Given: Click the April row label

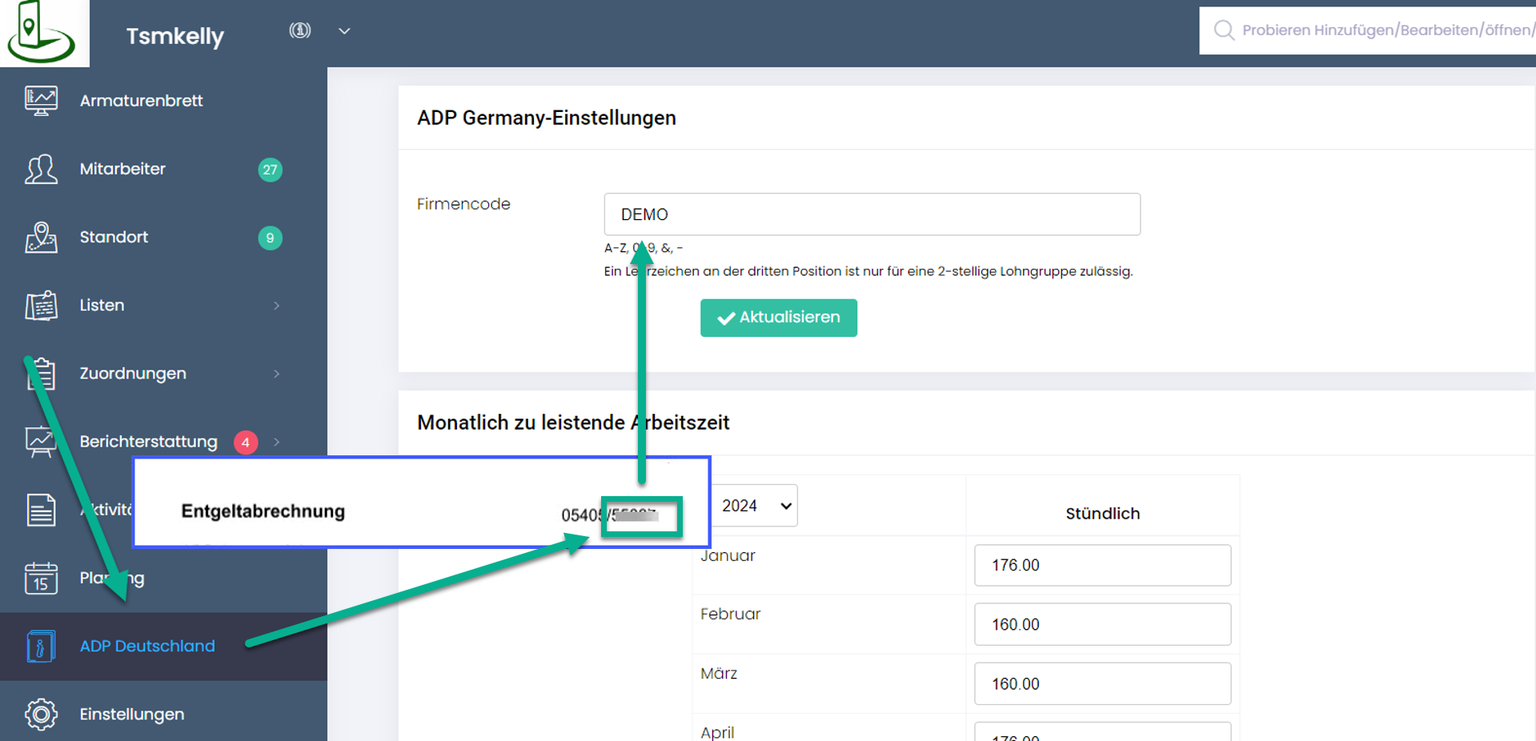Looking at the screenshot, I should pyautogui.click(x=717, y=732).
